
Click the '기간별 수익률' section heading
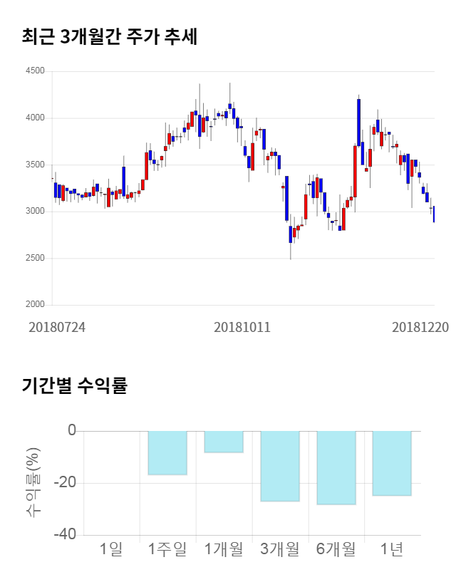coord(74,386)
